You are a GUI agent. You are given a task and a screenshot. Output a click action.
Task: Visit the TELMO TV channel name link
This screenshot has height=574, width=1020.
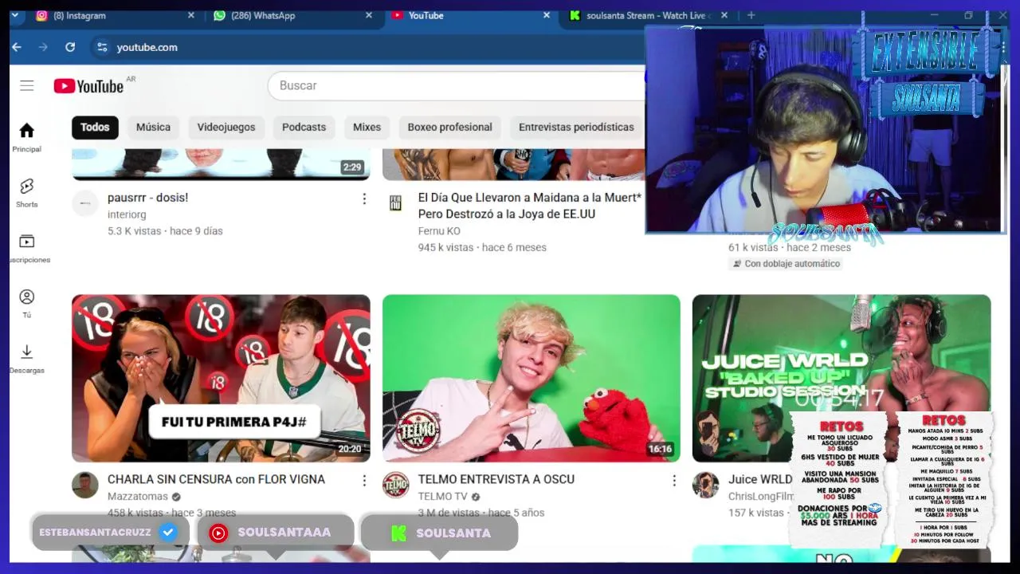point(442,496)
